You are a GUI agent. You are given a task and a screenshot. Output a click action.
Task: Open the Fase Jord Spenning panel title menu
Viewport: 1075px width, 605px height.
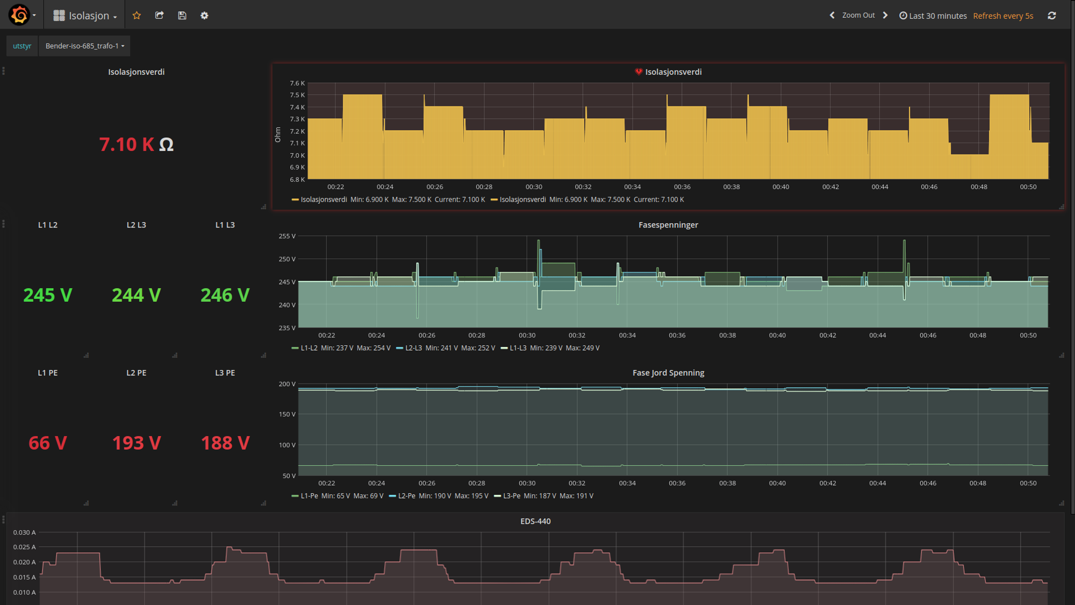(x=668, y=373)
